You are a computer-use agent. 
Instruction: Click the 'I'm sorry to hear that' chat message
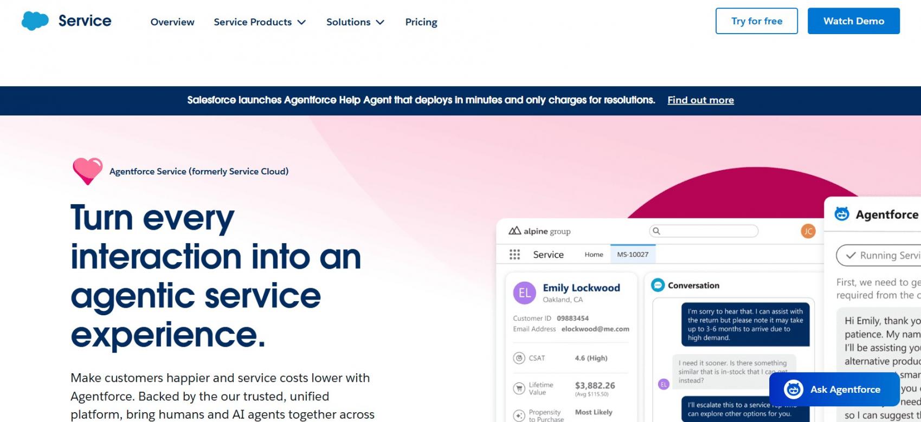pyautogui.click(x=745, y=324)
